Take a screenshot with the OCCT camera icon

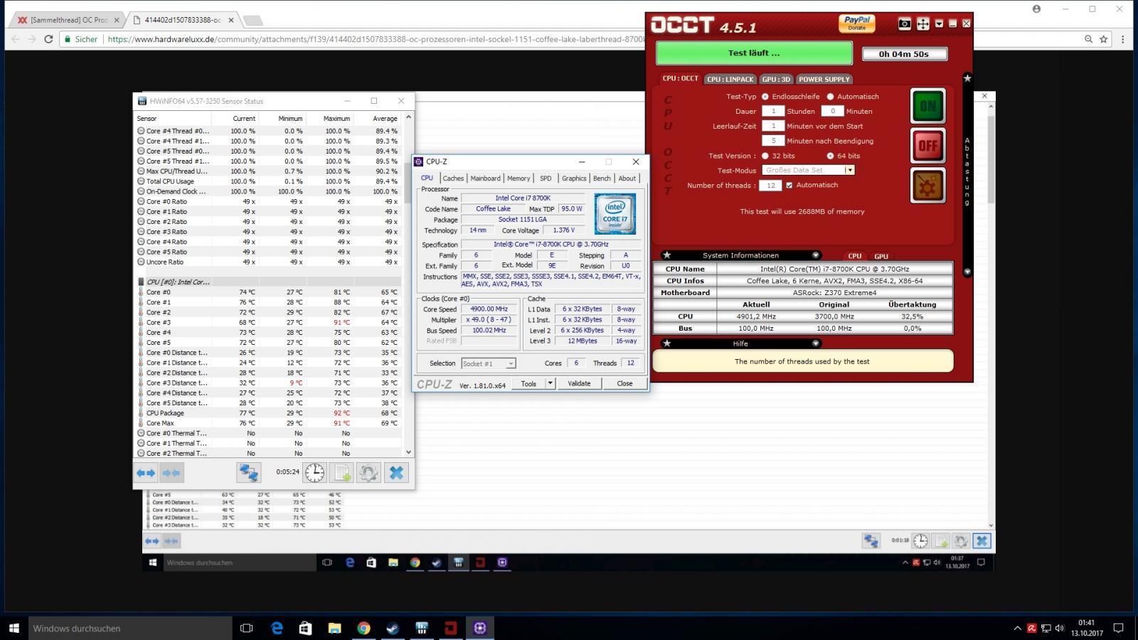pos(905,24)
